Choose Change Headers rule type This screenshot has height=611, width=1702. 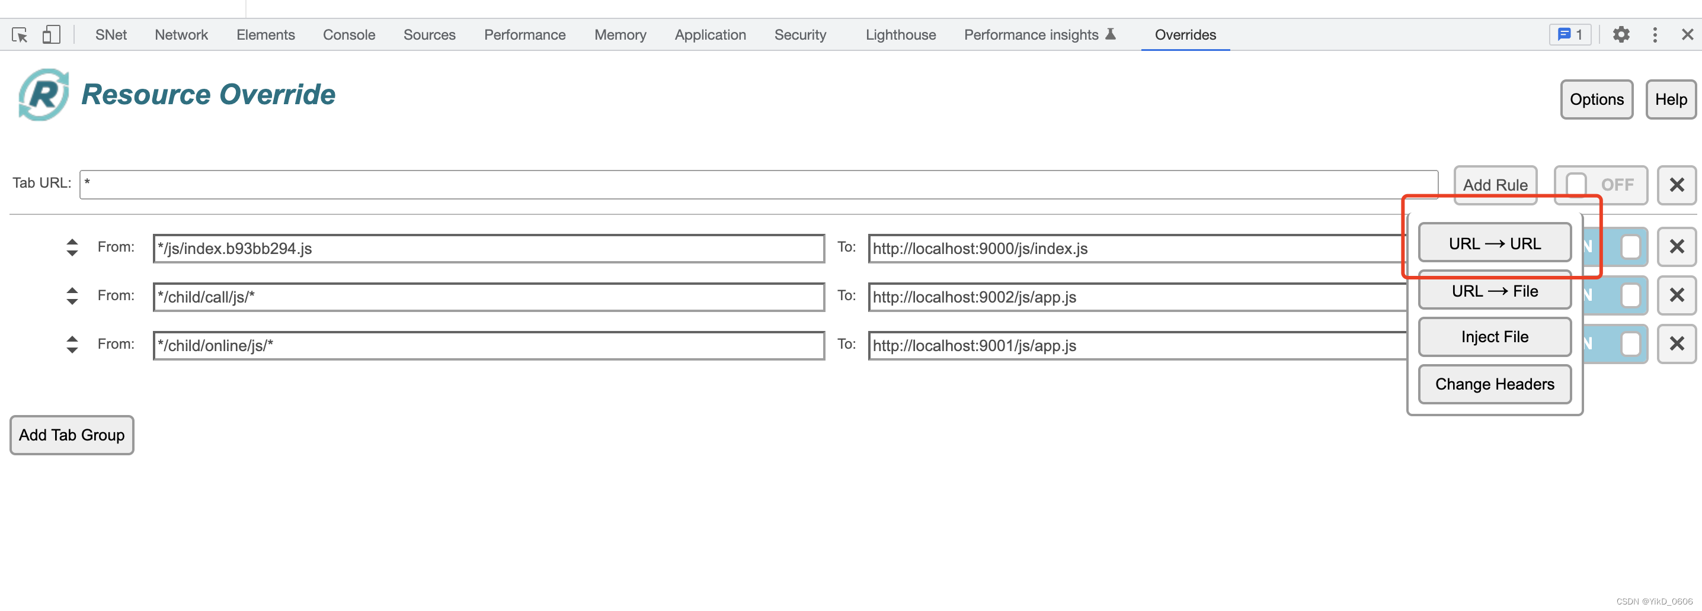pos(1495,384)
